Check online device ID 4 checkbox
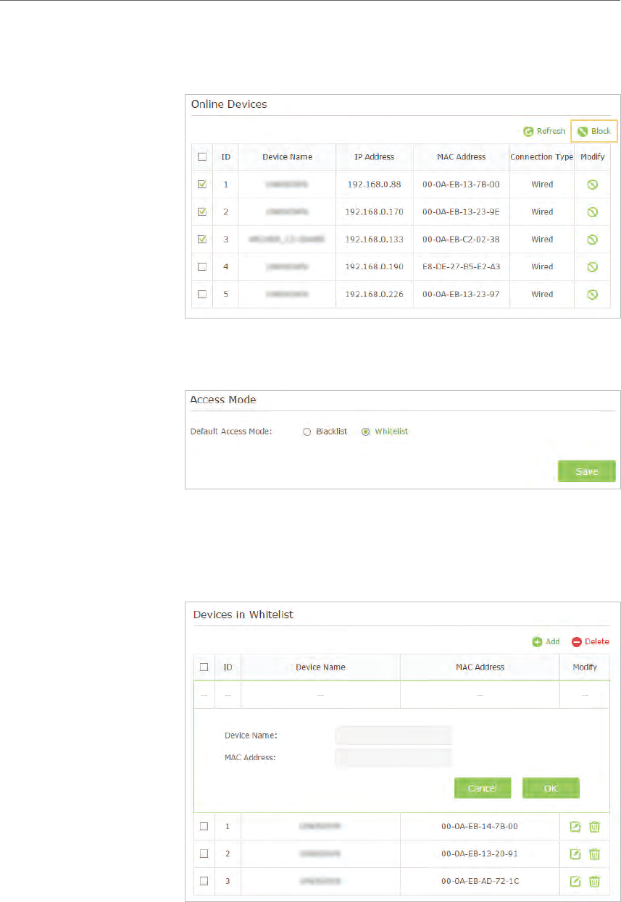621x902 pixels. click(x=202, y=267)
